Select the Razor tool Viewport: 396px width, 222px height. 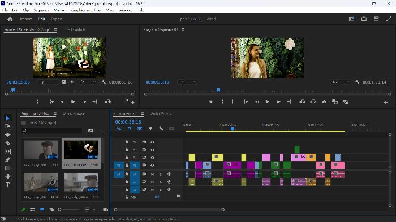click(x=7, y=143)
